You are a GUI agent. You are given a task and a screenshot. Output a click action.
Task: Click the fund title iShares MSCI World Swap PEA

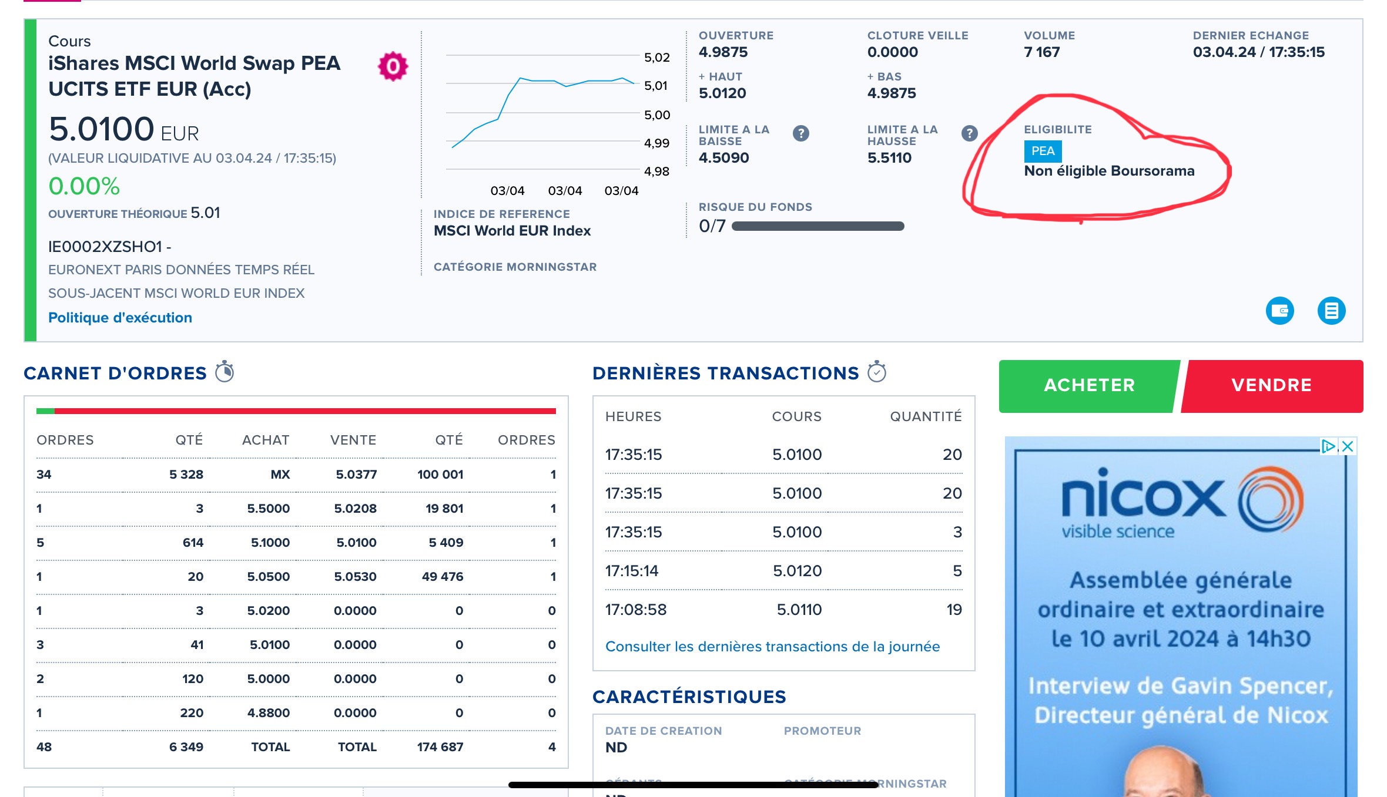point(195,76)
